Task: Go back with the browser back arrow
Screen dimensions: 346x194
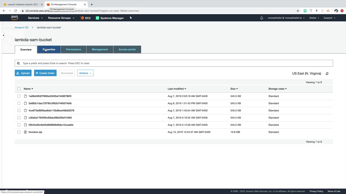Action: 4,11
